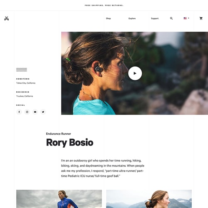Open the mountain backdrop portrait photo
The height and width of the screenshot is (208, 208).
point(149,199)
